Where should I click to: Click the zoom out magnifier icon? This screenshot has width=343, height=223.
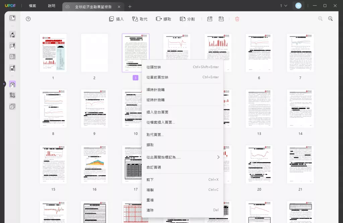(320, 19)
